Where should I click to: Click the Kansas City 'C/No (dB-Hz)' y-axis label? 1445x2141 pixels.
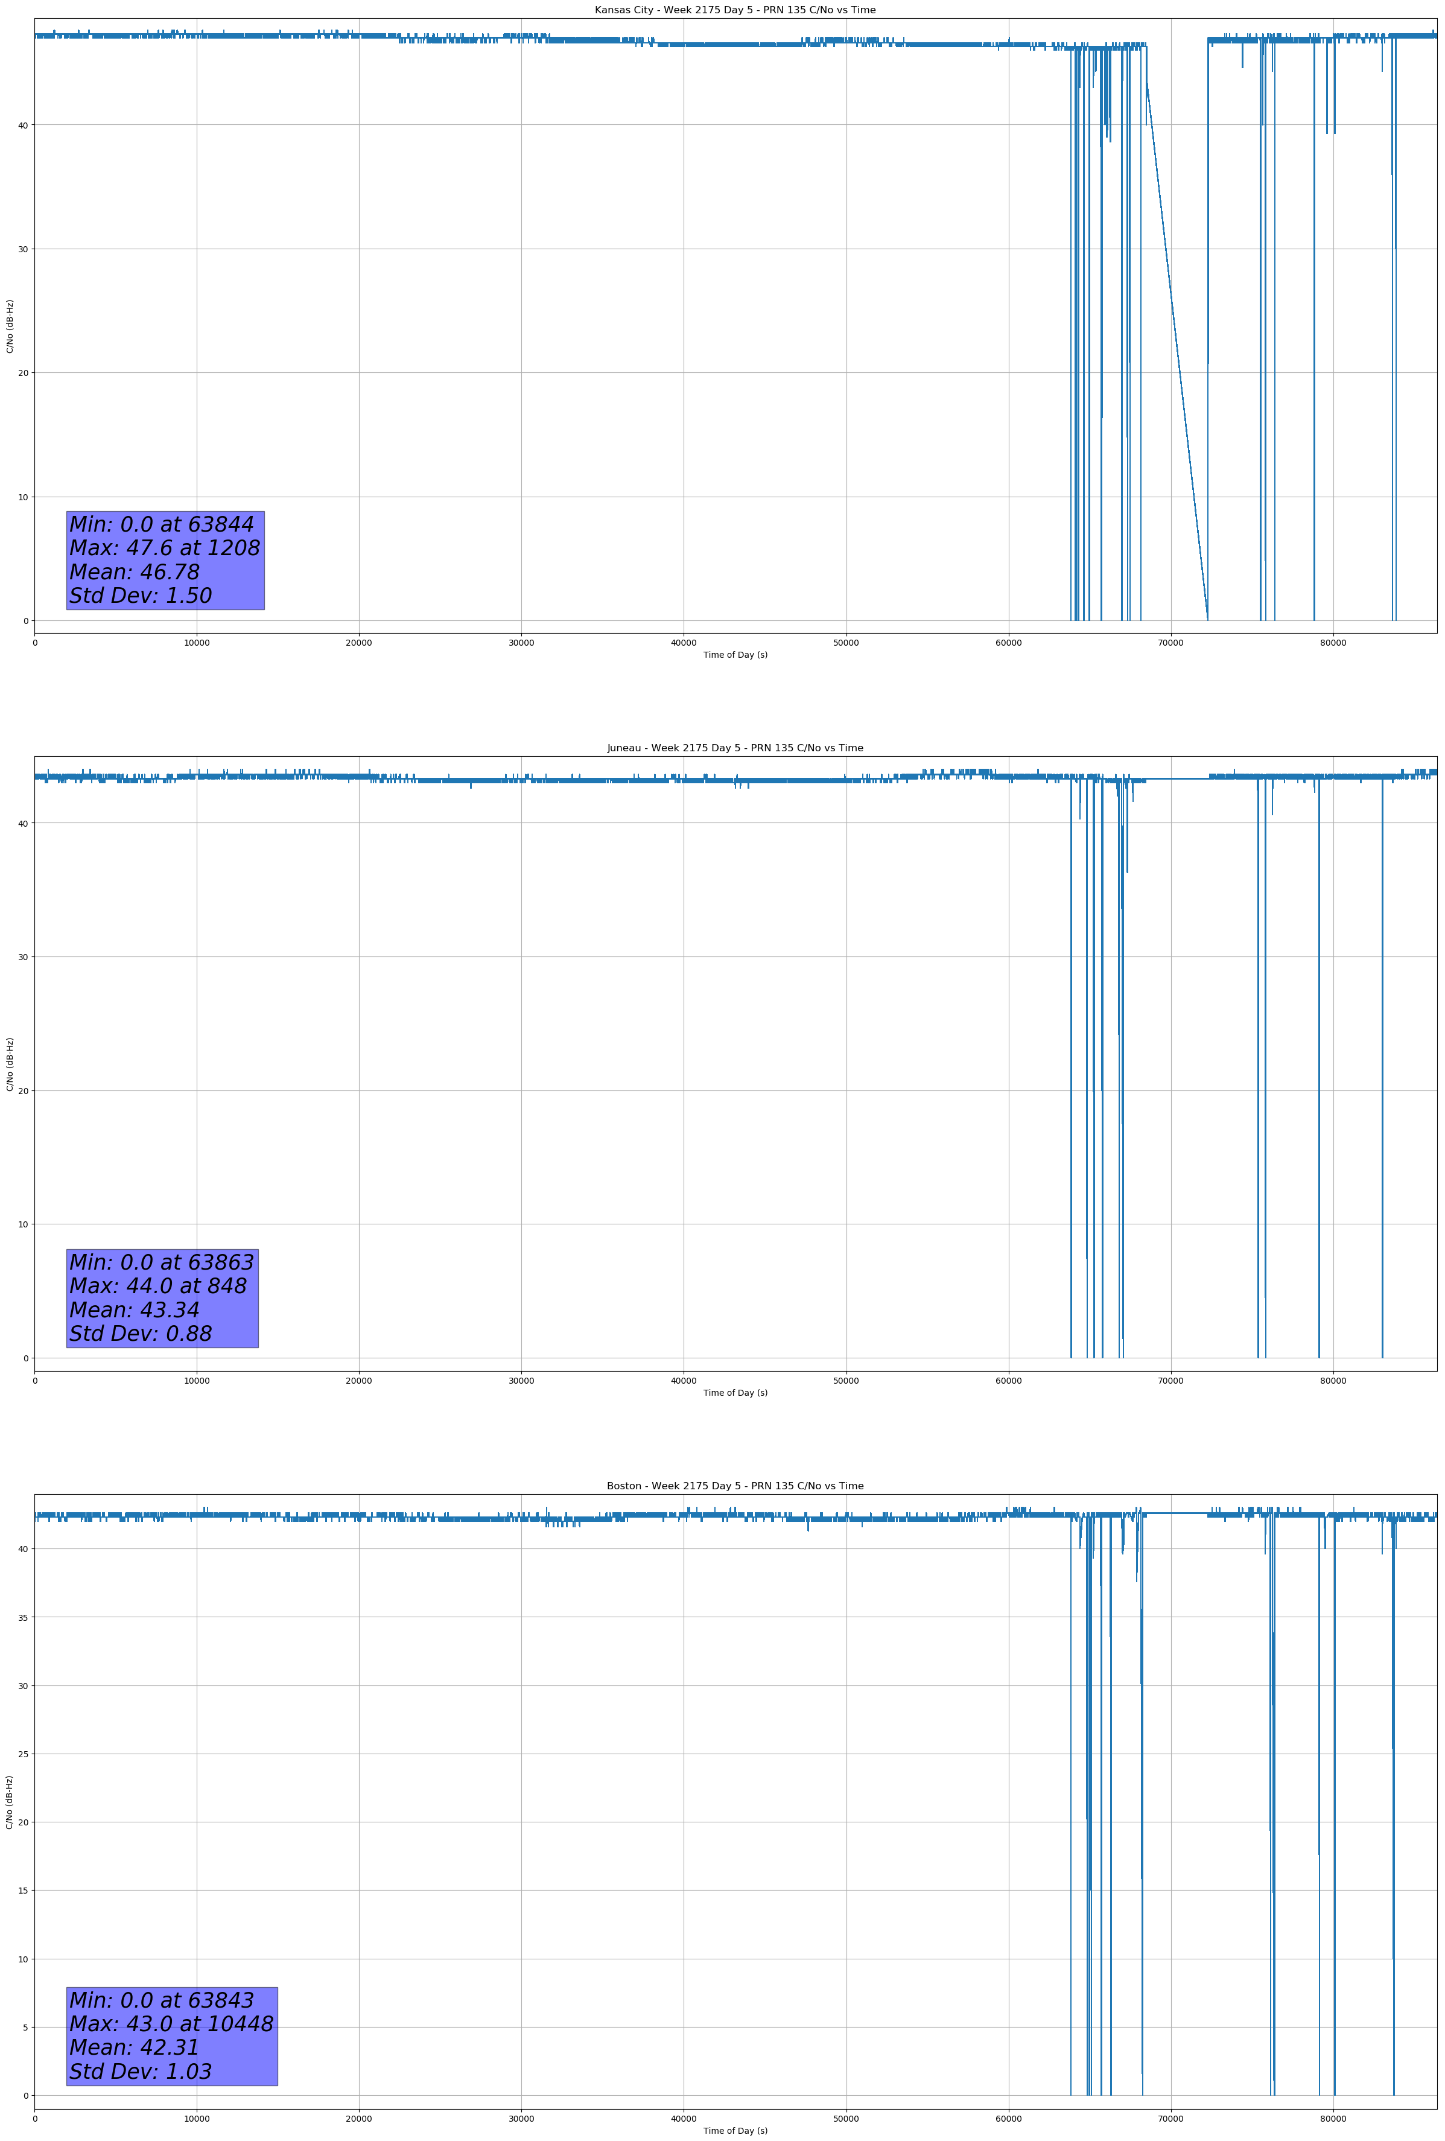(x=10, y=326)
